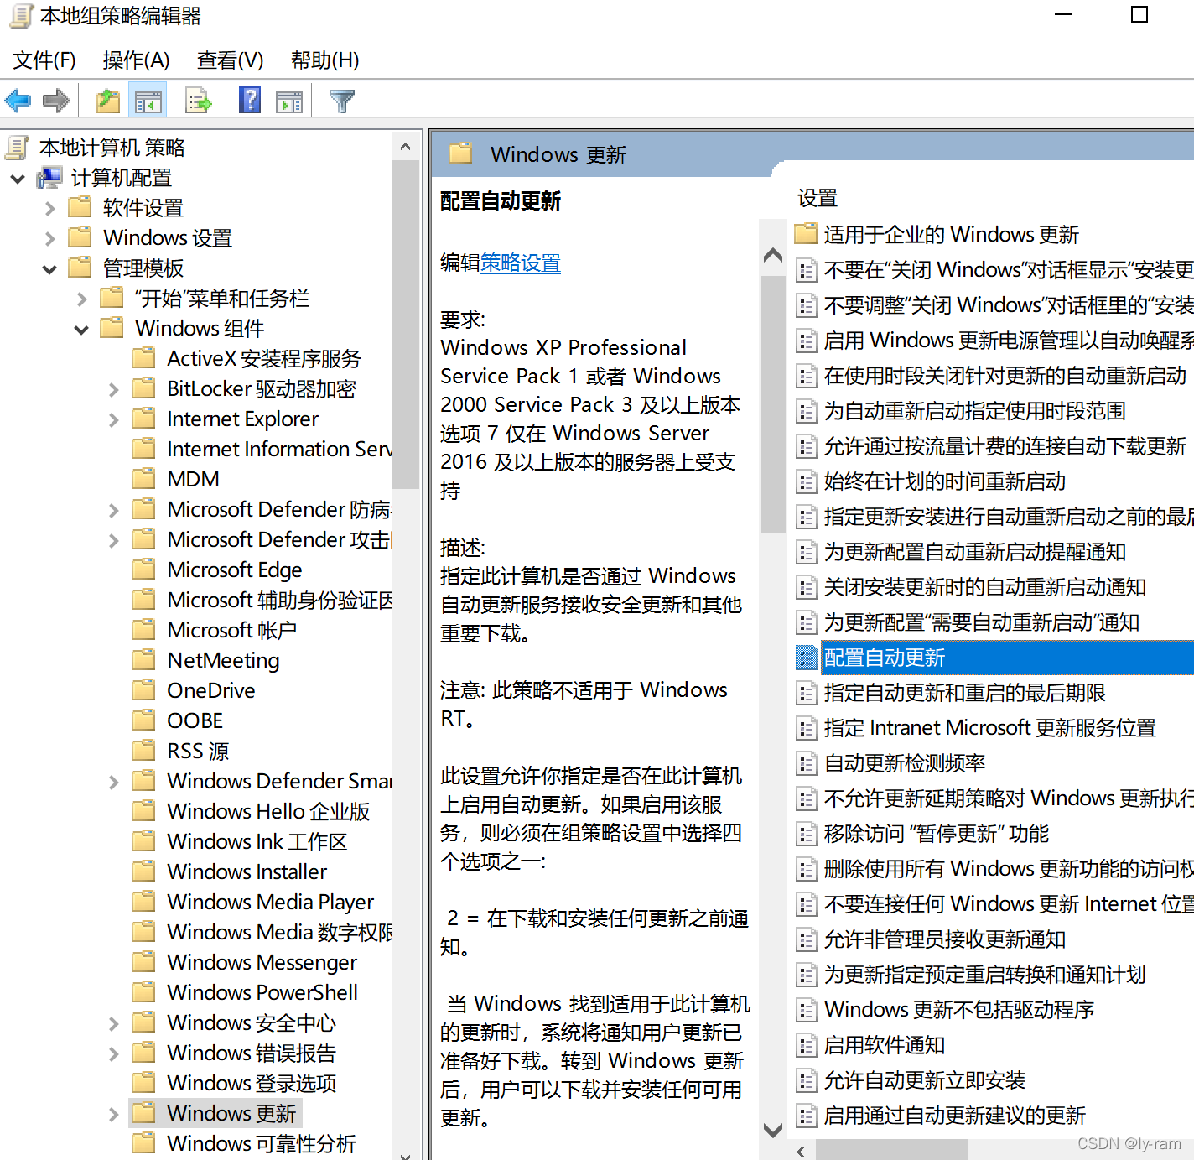Click the Back arrow toolbar icon

click(18, 101)
